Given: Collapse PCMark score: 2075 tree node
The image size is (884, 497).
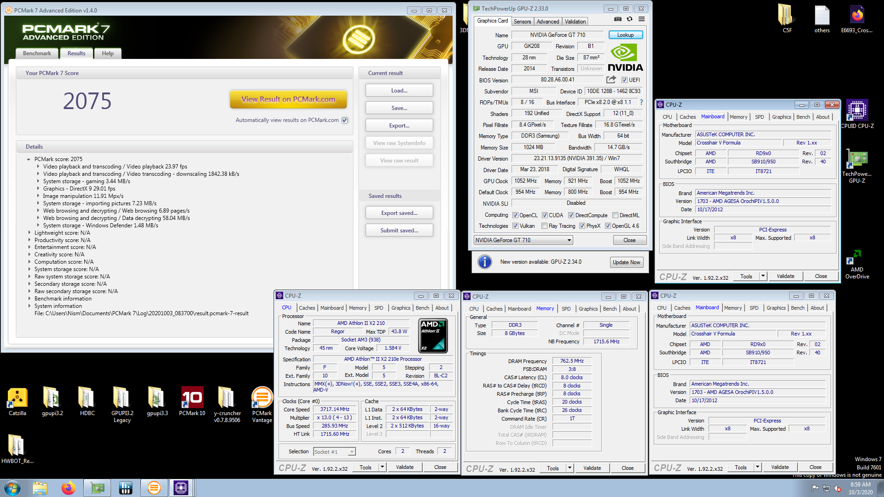Looking at the screenshot, I should 29,159.
